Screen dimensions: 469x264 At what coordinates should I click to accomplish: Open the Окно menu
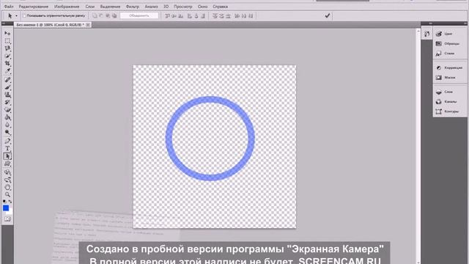click(202, 7)
